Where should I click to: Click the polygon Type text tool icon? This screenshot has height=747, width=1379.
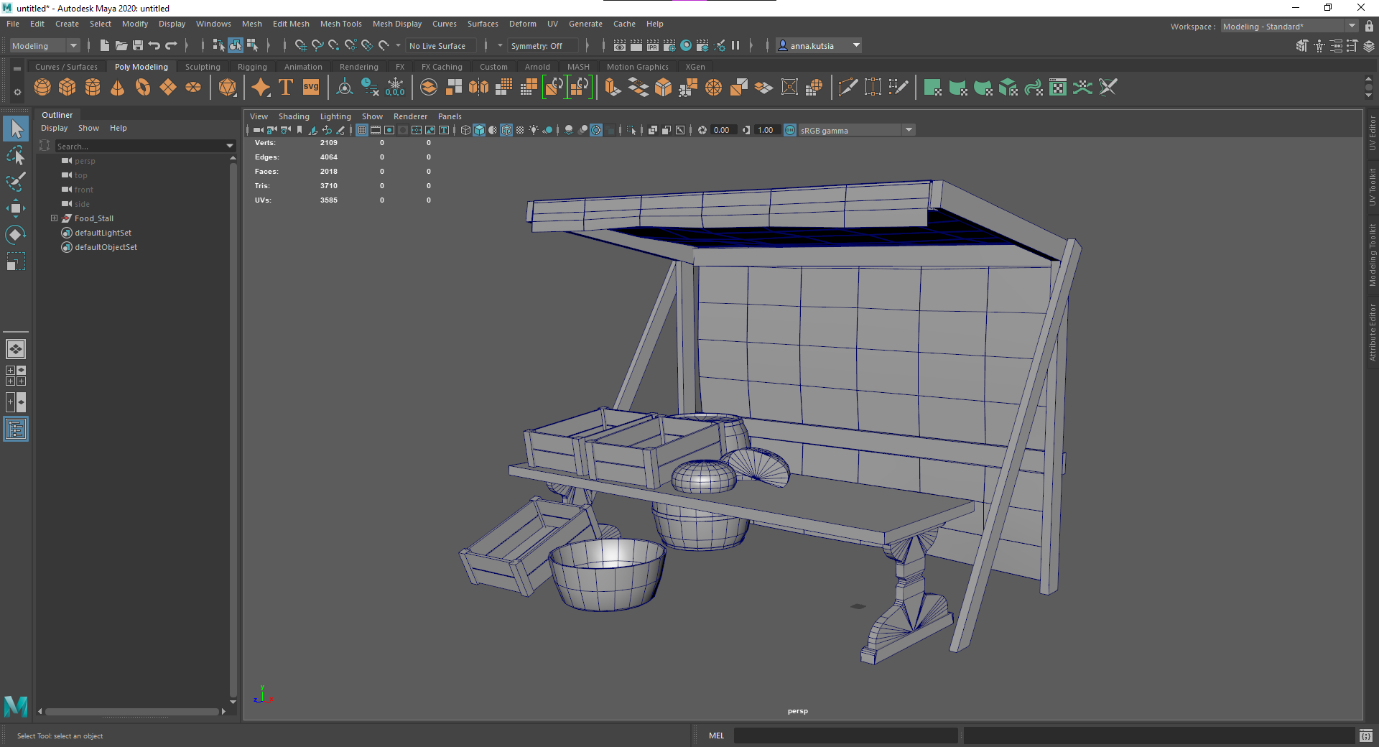(286, 88)
